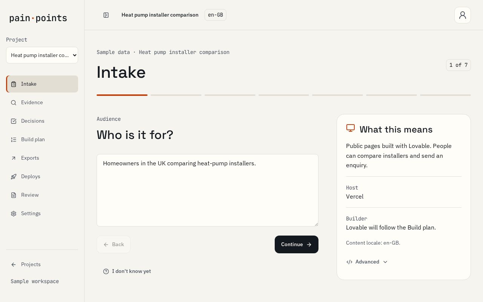Click the Continue button

297,245
